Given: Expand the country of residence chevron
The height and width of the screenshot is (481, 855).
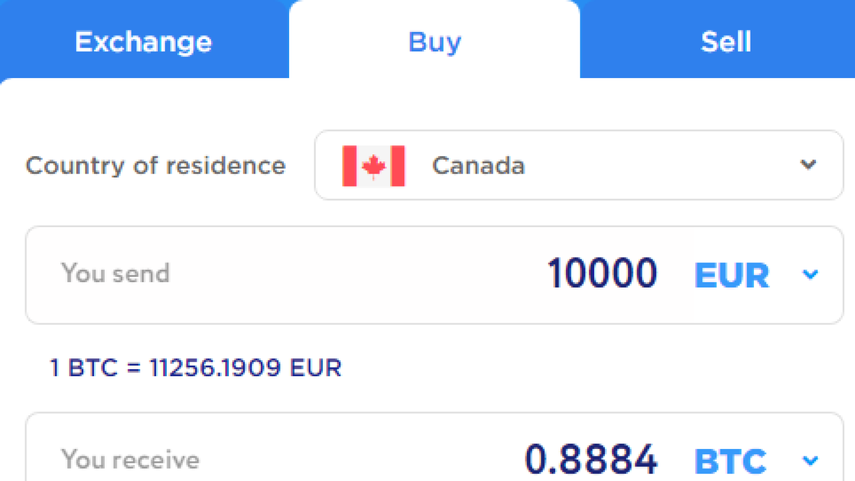Looking at the screenshot, I should click(808, 165).
